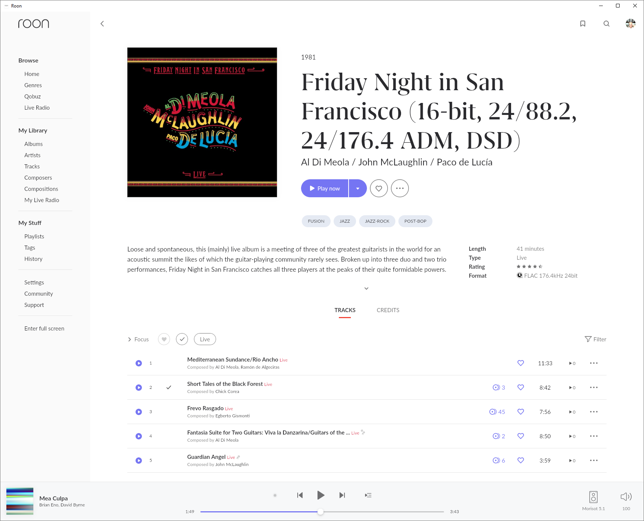Open album more-options ellipsis button

pyautogui.click(x=400, y=188)
